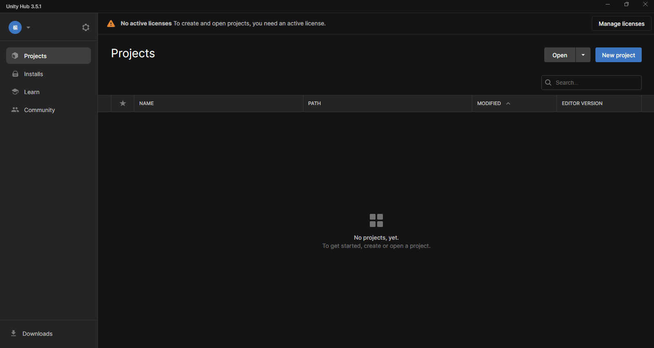654x348 pixels.
Task: Click the search magnifier icon
Action: pyautogui.click(x=548, y=83)
